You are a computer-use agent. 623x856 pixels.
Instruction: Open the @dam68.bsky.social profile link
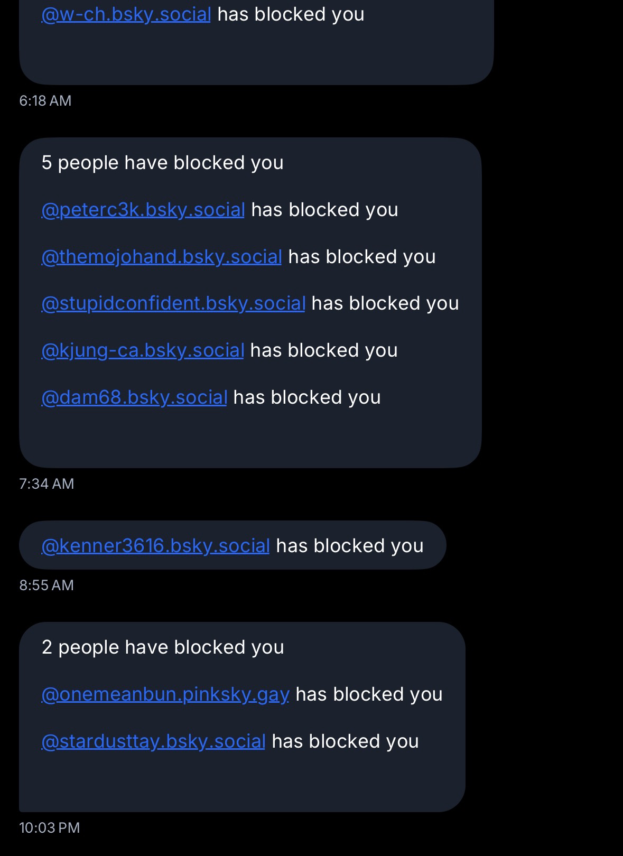134,397
